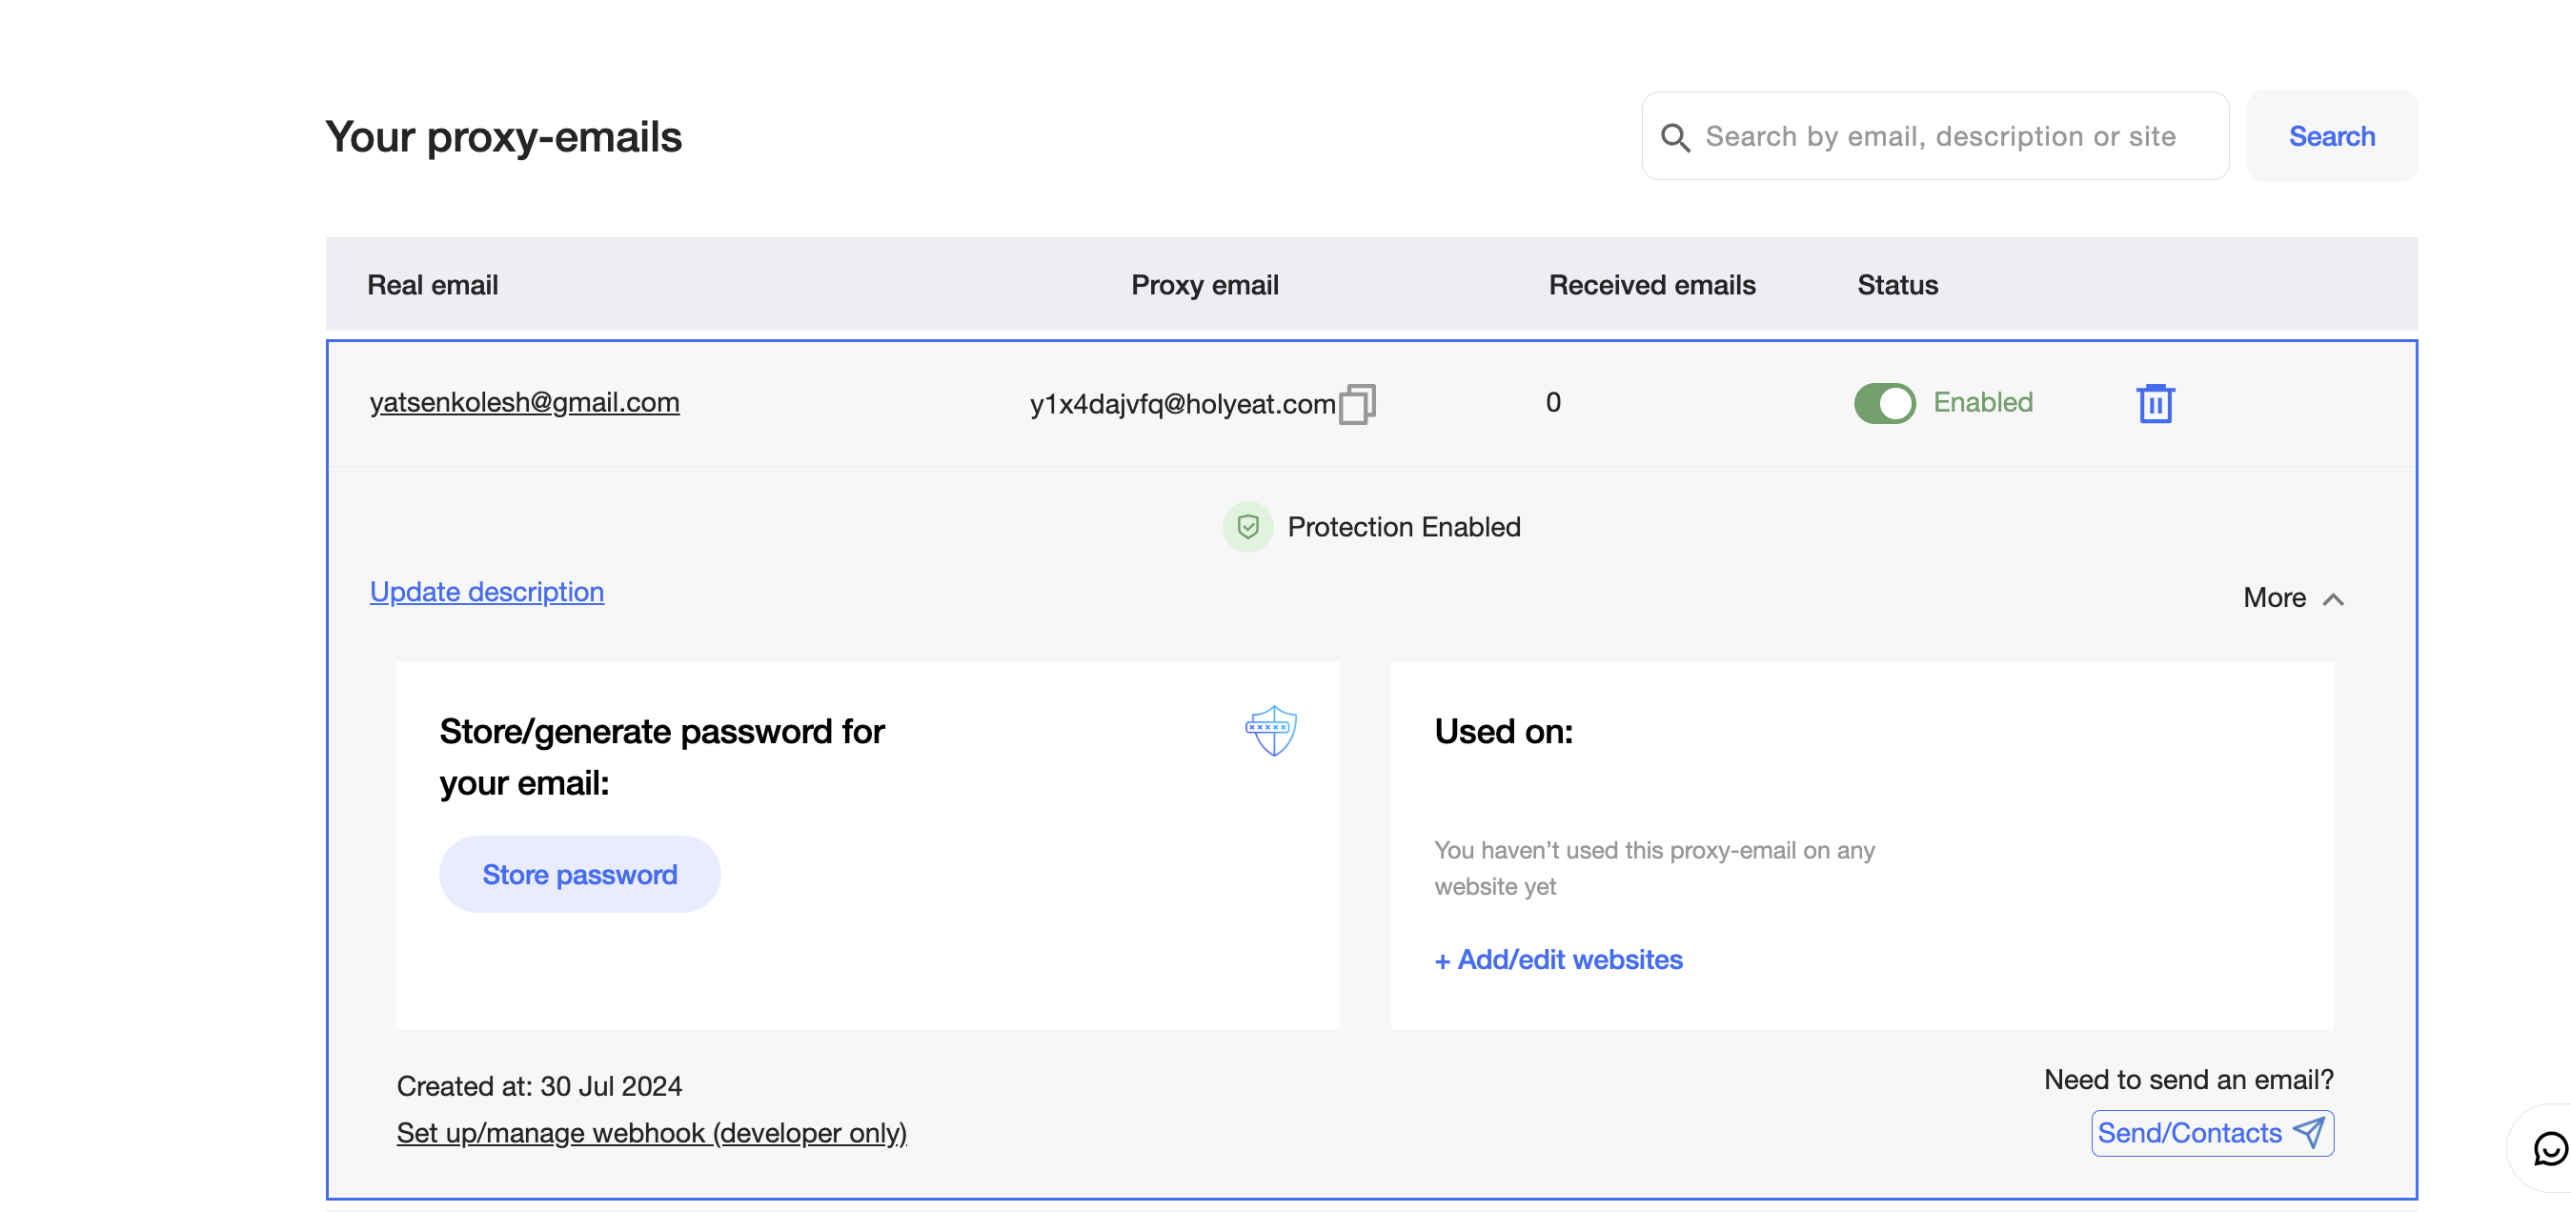Disable the proxy email status toggle
This screenshot has height=1212, width=2571.
point(1883,402)
